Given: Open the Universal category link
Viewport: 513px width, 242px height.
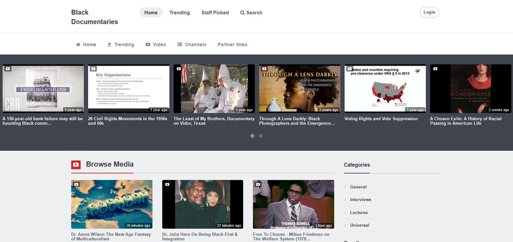Looking at the screenshot, I should tap(360, 225).
